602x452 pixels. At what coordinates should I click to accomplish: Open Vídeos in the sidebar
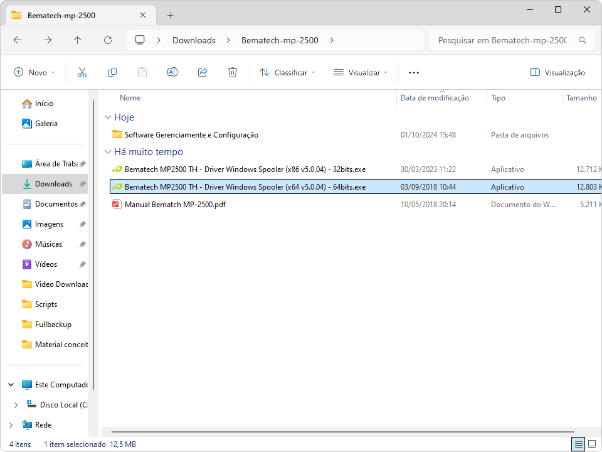pyautogui.click(x=39, y=264)
